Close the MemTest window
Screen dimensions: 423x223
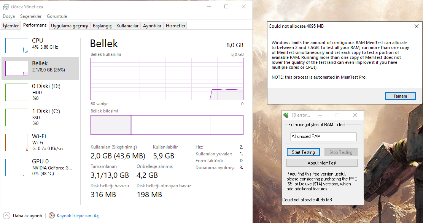(x=355, y=115)
